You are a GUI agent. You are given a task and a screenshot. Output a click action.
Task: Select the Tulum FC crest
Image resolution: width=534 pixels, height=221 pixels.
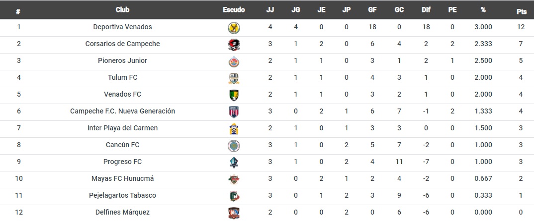click(234, 78)
